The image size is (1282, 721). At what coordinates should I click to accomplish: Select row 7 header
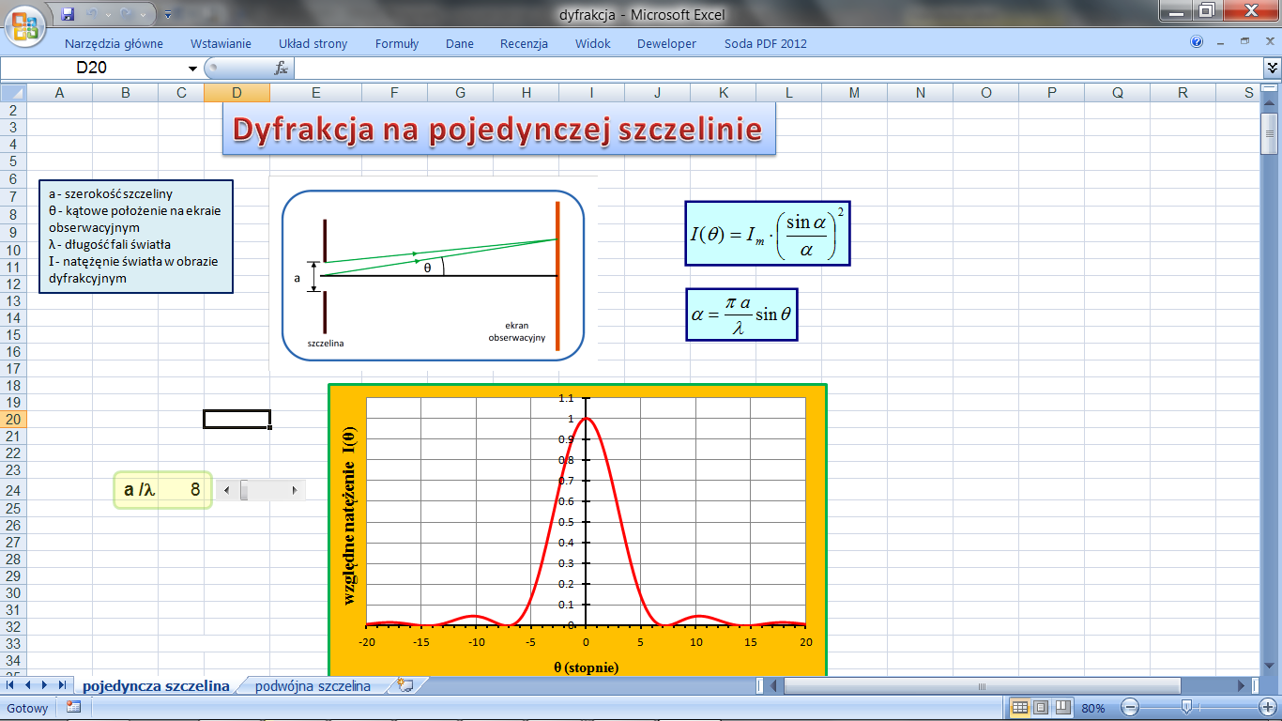[13, 197]
